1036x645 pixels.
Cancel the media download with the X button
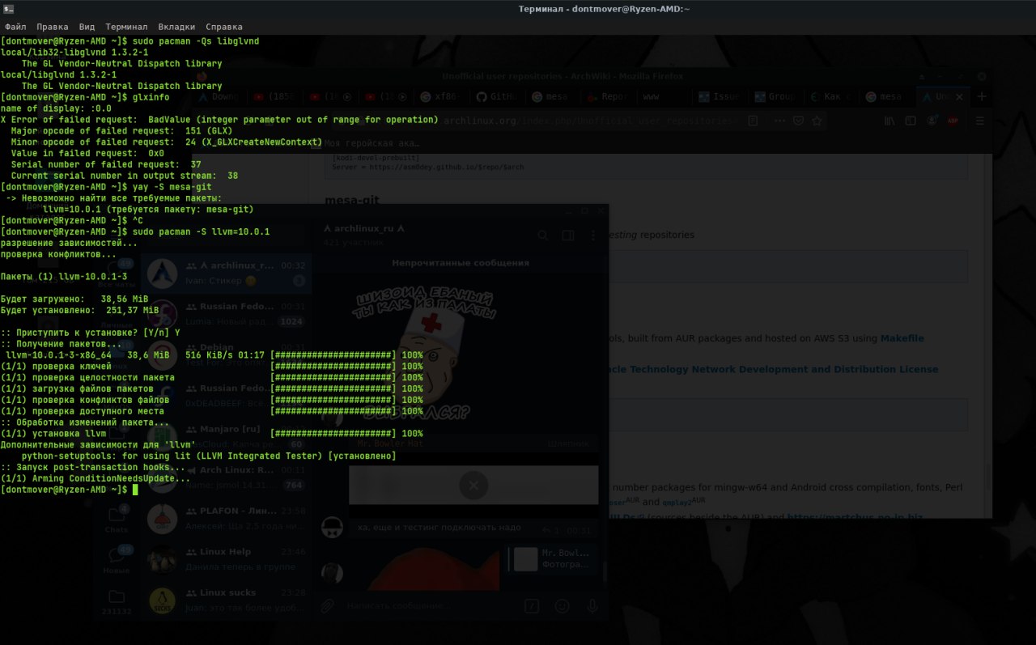click(473, 486)
